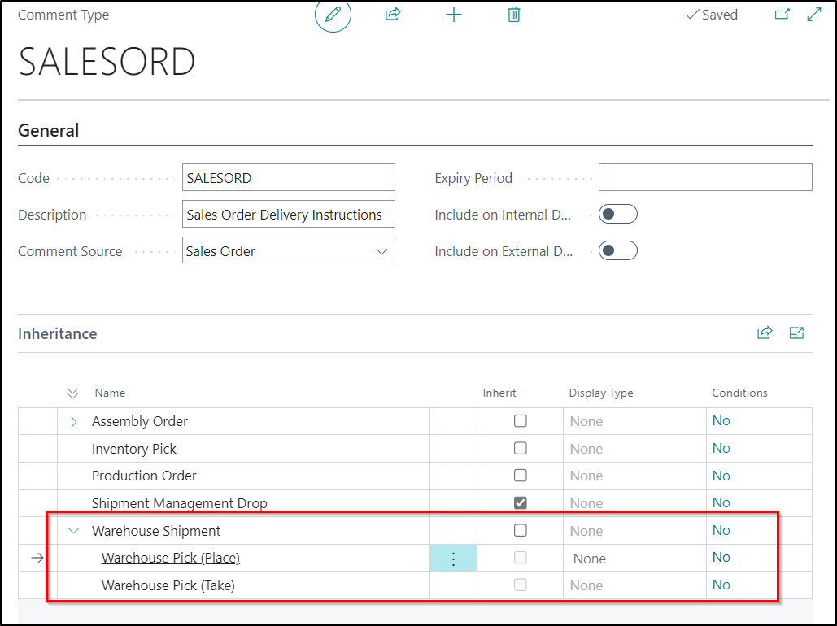
Task: Expand the Assembly Order row
Action: (74, 421)
